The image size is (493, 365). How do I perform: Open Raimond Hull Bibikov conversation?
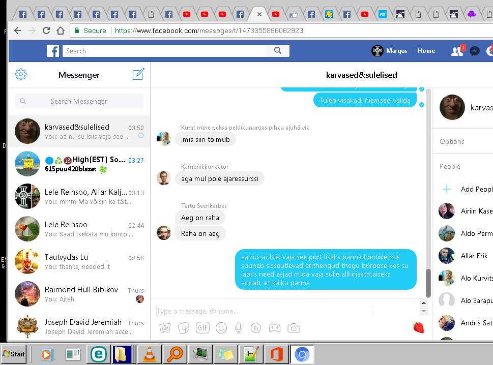pyautogui.click(x=79, y=294)
